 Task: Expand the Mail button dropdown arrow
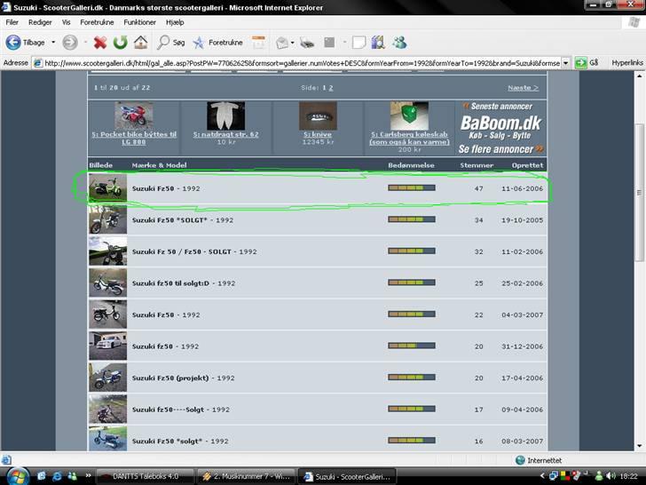point(293,42)
